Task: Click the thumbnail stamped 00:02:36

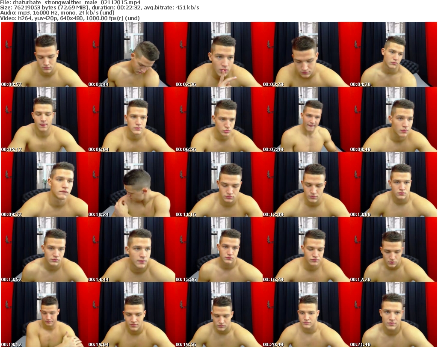Action: pyautogui.click(x=219, y=54)
